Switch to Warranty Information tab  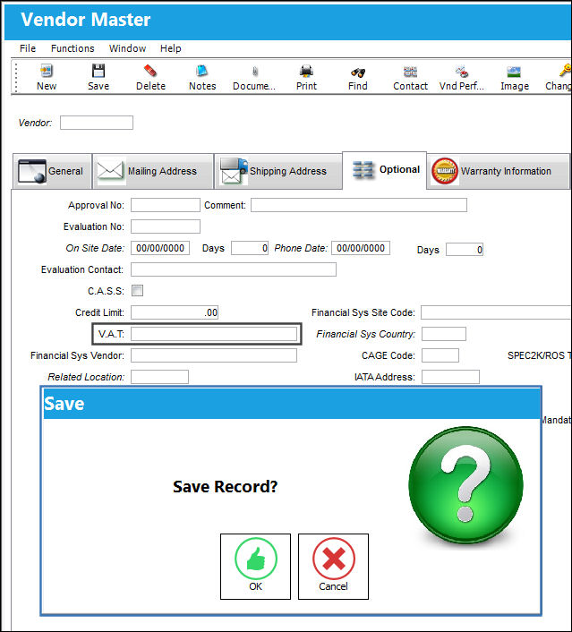point(499,171)
